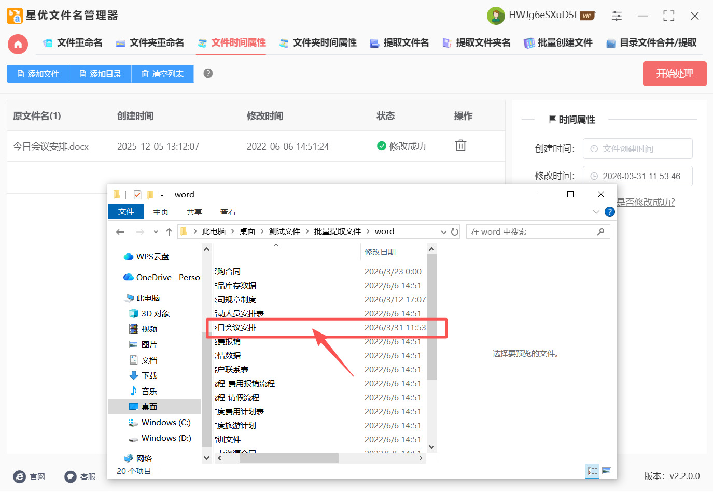Click the gray help question mark icon

pos(208,74)
